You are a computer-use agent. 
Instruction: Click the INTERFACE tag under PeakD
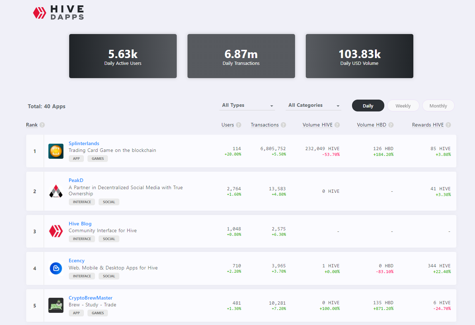coord(82,202)
